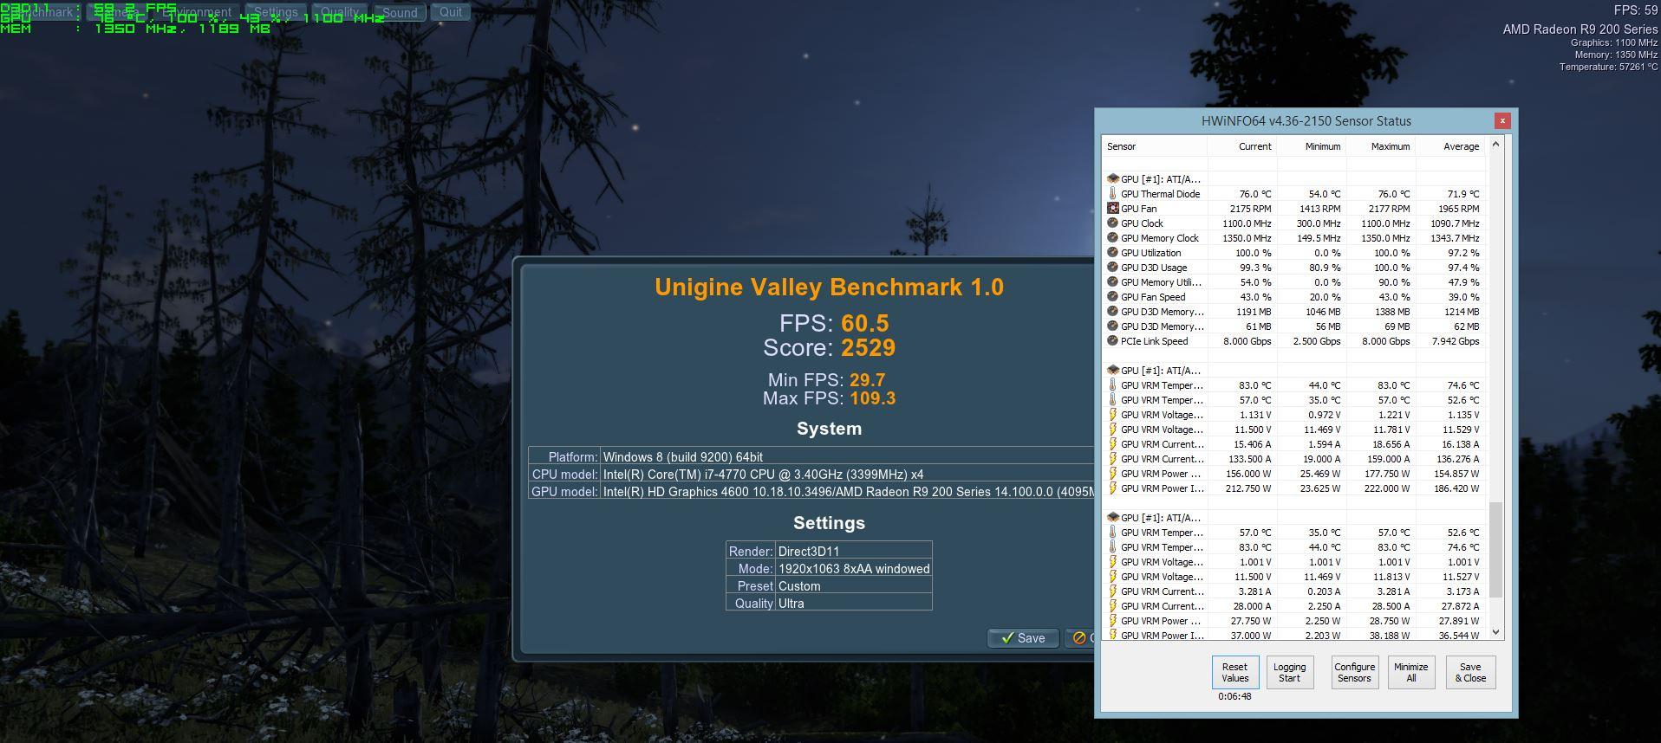Open the Environment menu in Valley

(x=197, y=12)
